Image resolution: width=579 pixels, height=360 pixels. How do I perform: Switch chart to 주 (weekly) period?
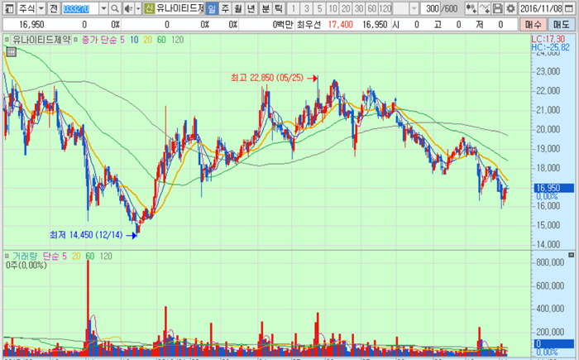(x=225, y=8)
